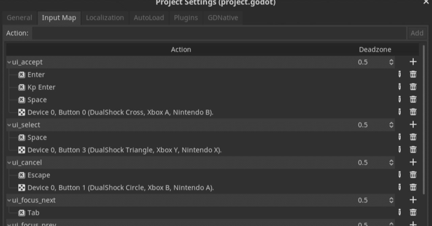Screen dimensions: 432x226
Task: Collapse the ui_select action tree
Action: 9,125
